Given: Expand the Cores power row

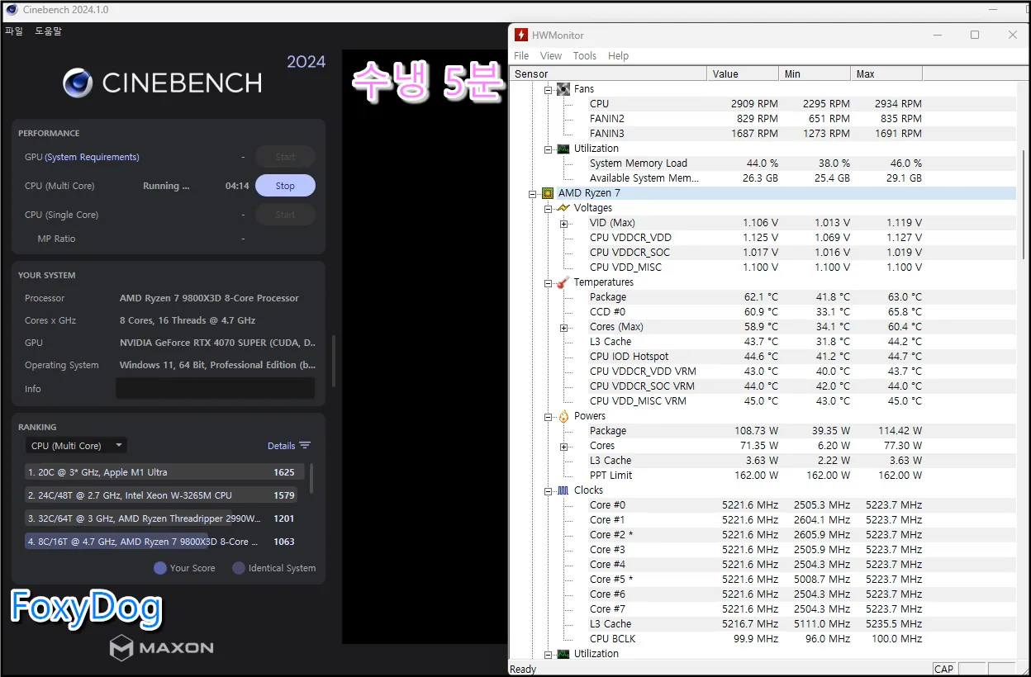Looking at the screenshot, I should pyautogui.click(x=563, y=446).
